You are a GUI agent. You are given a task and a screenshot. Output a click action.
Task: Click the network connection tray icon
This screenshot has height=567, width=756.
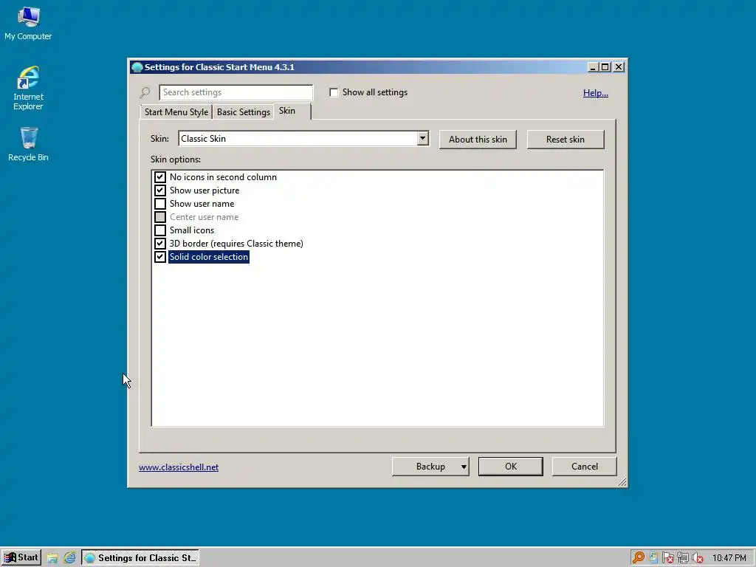(683, 558)
